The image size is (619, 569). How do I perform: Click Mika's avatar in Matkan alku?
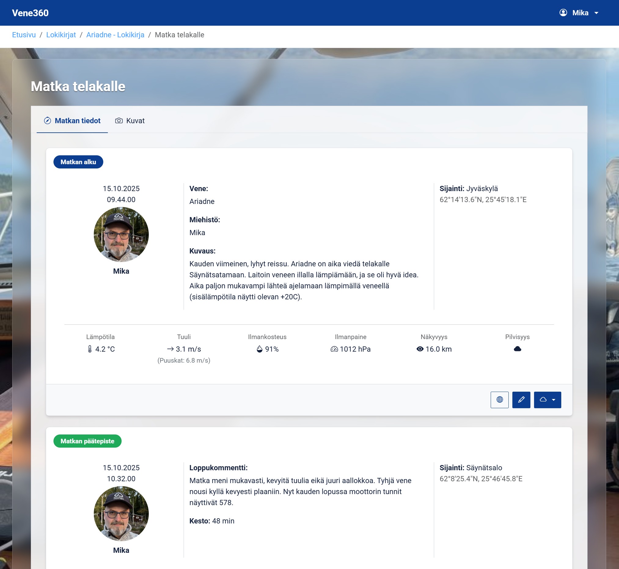121,234
